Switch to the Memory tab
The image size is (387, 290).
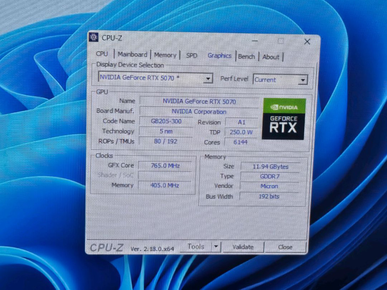click(x=165, y=55)
